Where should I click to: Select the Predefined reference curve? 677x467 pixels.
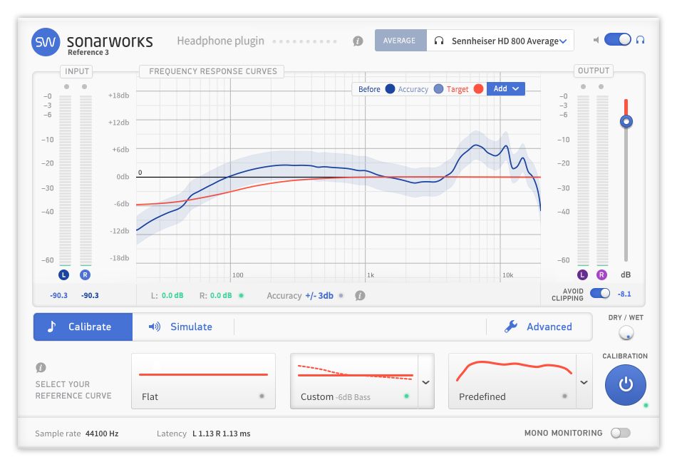(512, 381)
